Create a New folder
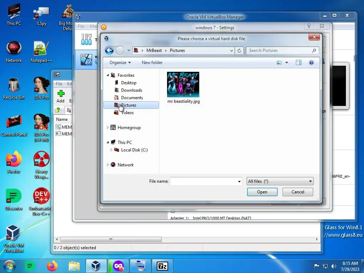This screenshot has width=364, height=273. coord(152,63)
